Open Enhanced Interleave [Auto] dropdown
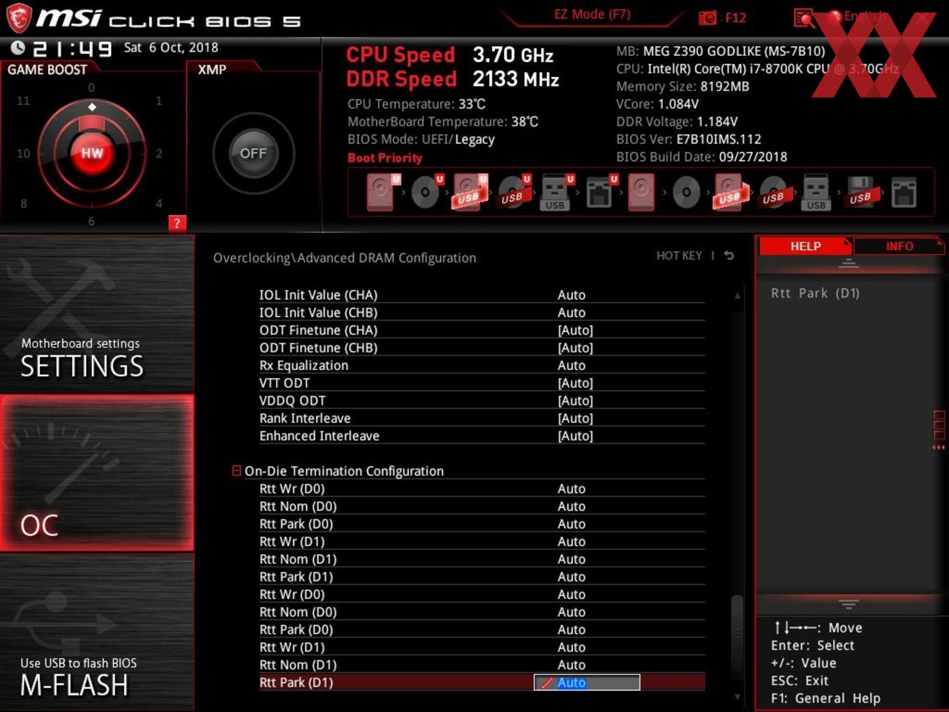The image size is (949, 712). (575, 436)
